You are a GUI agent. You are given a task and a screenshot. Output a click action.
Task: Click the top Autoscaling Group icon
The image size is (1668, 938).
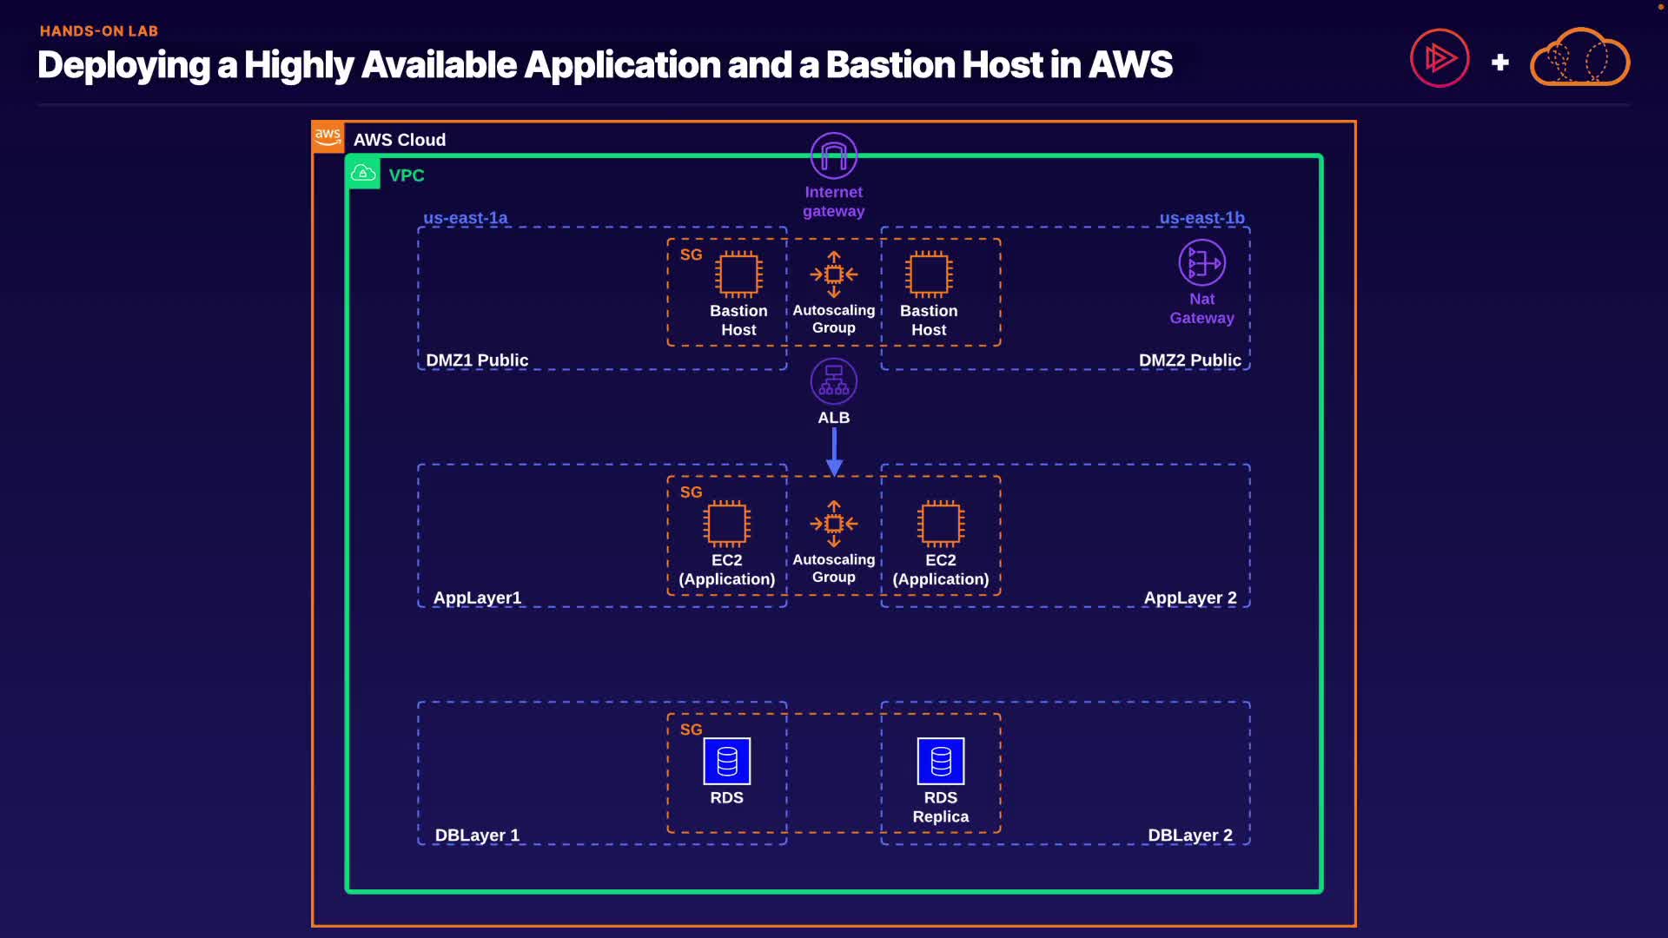click(x=833, y=274)
